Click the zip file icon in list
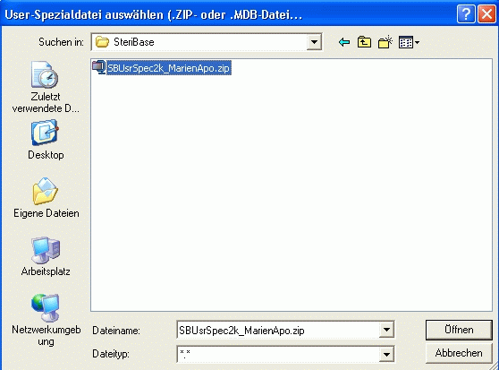This screenshot has width=499, height=370. [98, 67]
